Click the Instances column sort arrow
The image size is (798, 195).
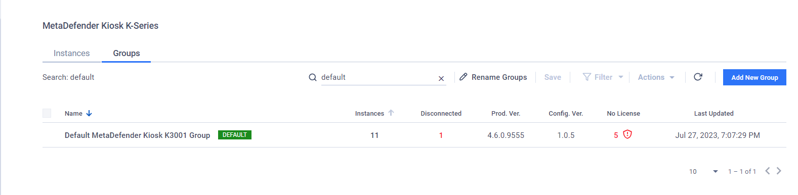point(391,113)
